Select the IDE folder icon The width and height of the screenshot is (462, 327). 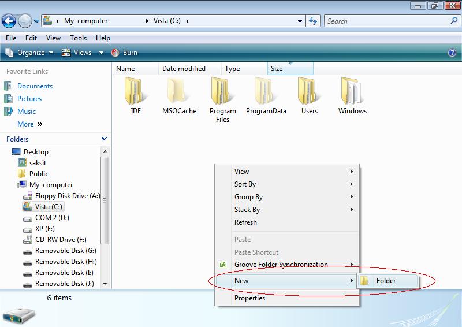point(136,91)
